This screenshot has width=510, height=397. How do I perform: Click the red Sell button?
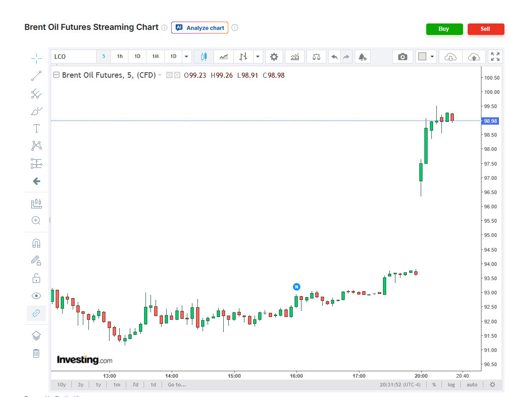[x=486, y=29]
